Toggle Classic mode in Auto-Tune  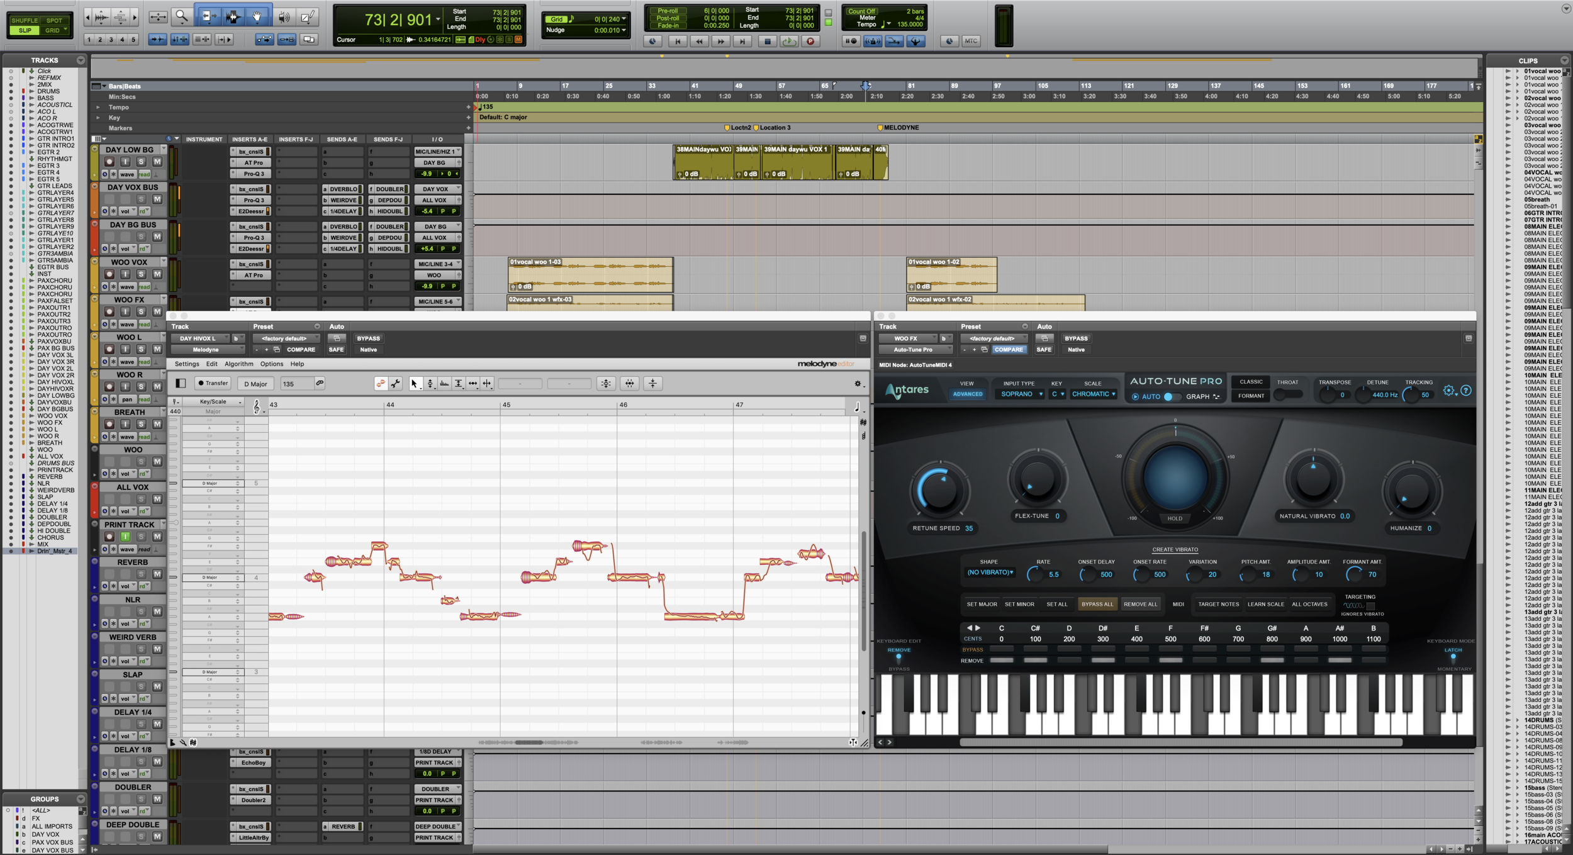(1251, 382)
